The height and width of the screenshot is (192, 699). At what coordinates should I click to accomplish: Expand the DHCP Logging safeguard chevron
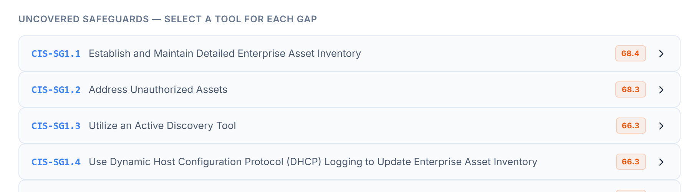click(x=661, y=162)
